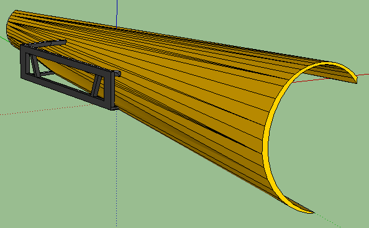Select the frame's right diagonal brace
The width and height of the screenshot is (369, 228).
pyautogui.click(x=96, y=86)
